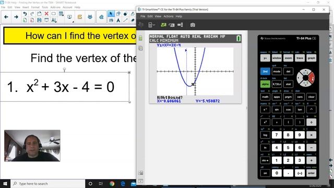This screenshot has width=334, height=188.
Task: Open SmartView left panel emulator icon
Action: click(140, 38)
